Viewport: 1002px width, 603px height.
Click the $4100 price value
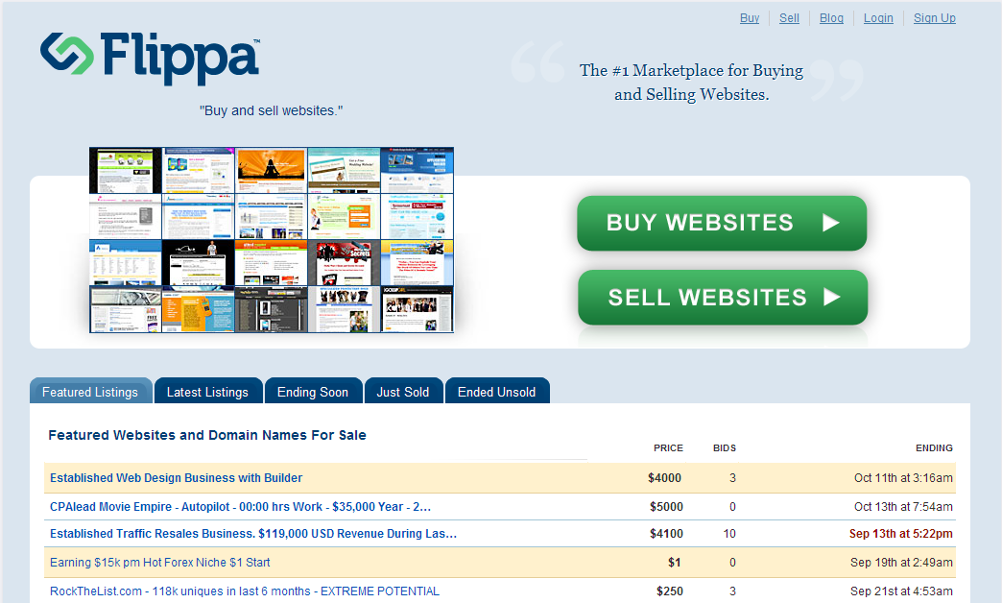pyautogui.click(x=666, y=533)
